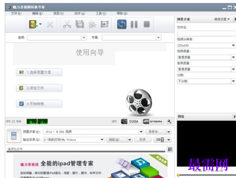Screen dimensions: 236x178
Task: Expand the 分割 split dropdown
Action: (233, 81)
